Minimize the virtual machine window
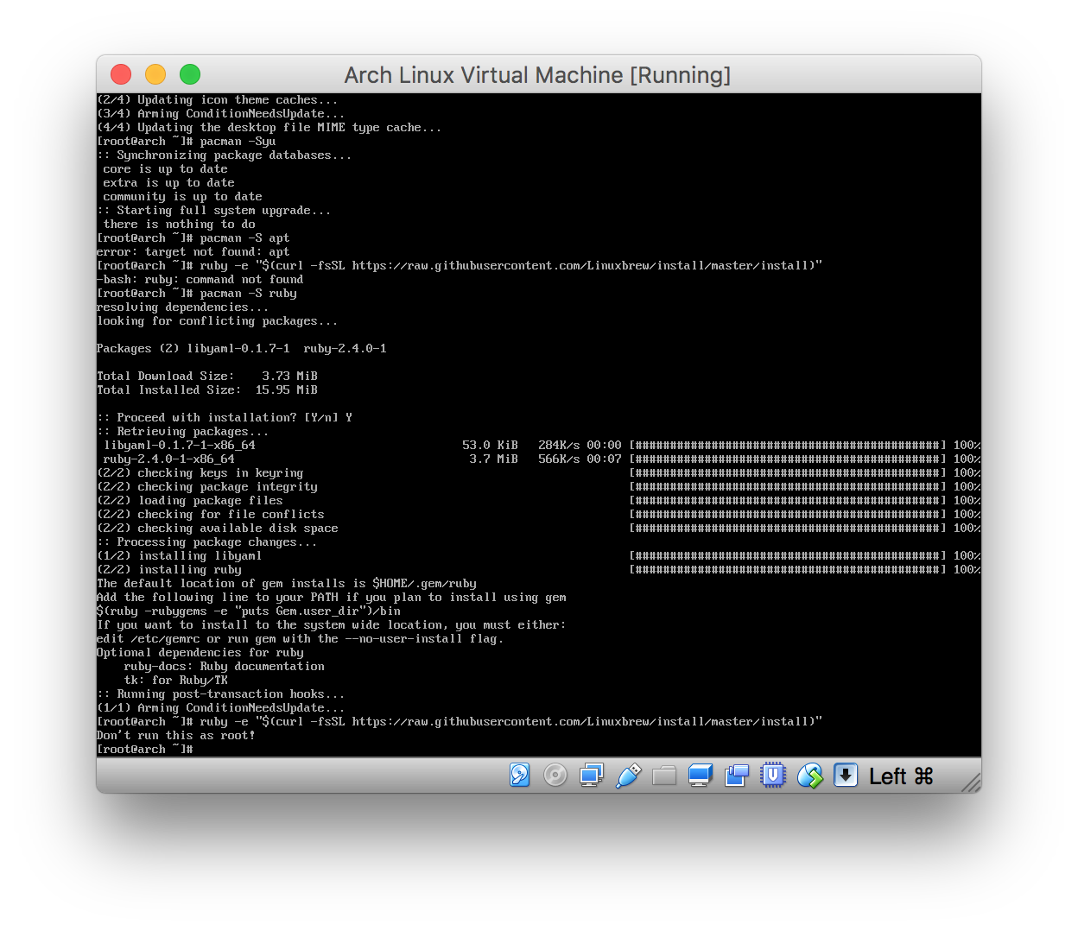1078x931 pixels. coord(155,75)
